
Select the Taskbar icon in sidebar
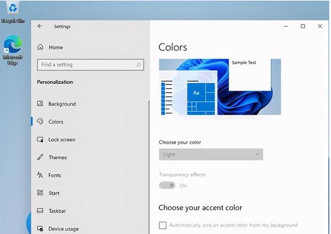[x=40, y=211]
